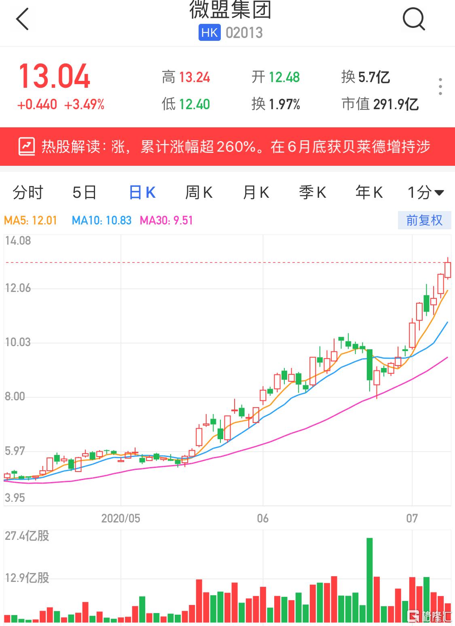Select the 季K tab

tap(313, 192)
